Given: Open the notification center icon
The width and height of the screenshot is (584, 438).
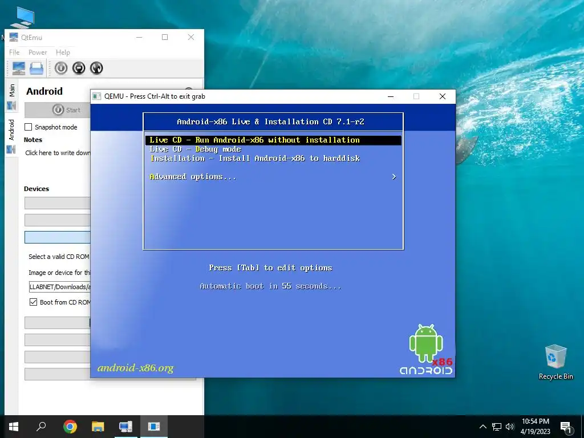Looking at the screenshot, I should (566, 427).
